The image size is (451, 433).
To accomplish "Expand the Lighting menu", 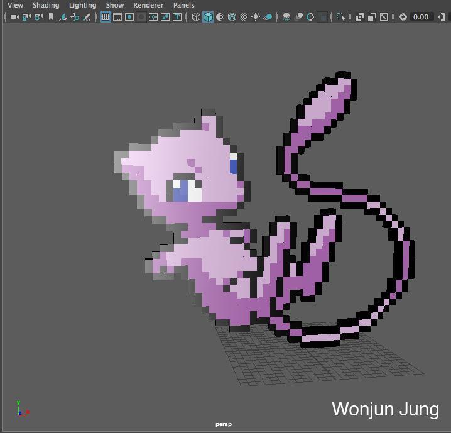I will [82, 5].
